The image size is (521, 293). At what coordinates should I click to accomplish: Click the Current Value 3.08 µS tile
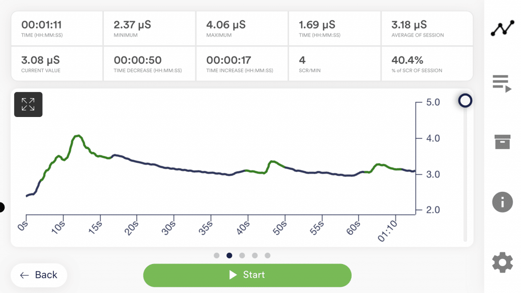57,64
